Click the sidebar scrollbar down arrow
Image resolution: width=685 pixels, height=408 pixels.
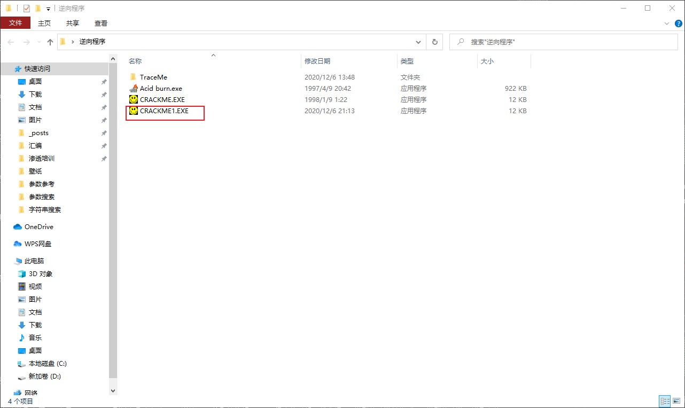(x=113, y=390)
